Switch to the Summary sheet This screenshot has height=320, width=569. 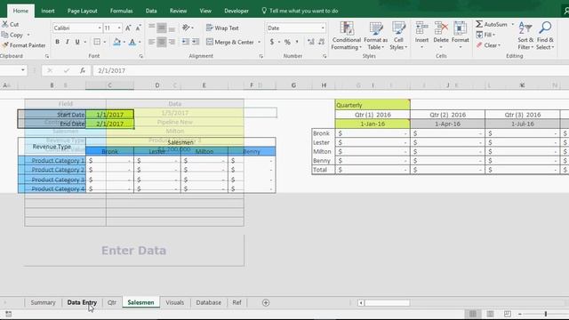coord(43,302)
